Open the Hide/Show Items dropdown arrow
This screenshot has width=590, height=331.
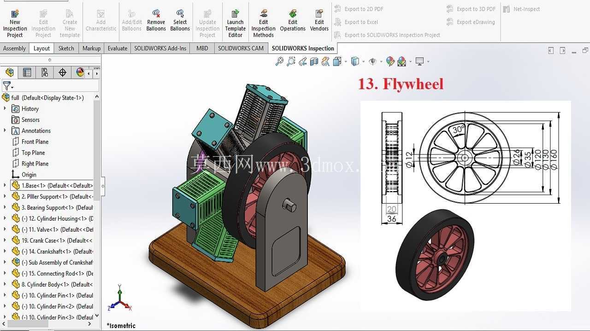tap(381, 62)
